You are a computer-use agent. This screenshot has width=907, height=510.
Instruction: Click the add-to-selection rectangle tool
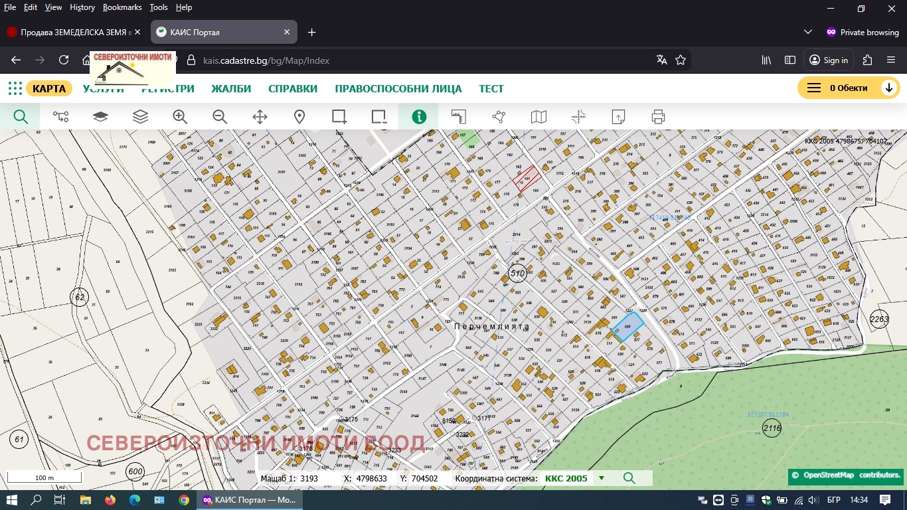click(339, 117)
